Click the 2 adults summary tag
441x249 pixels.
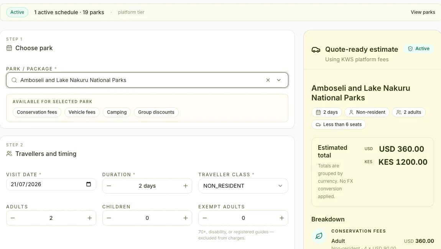[409, 112]
